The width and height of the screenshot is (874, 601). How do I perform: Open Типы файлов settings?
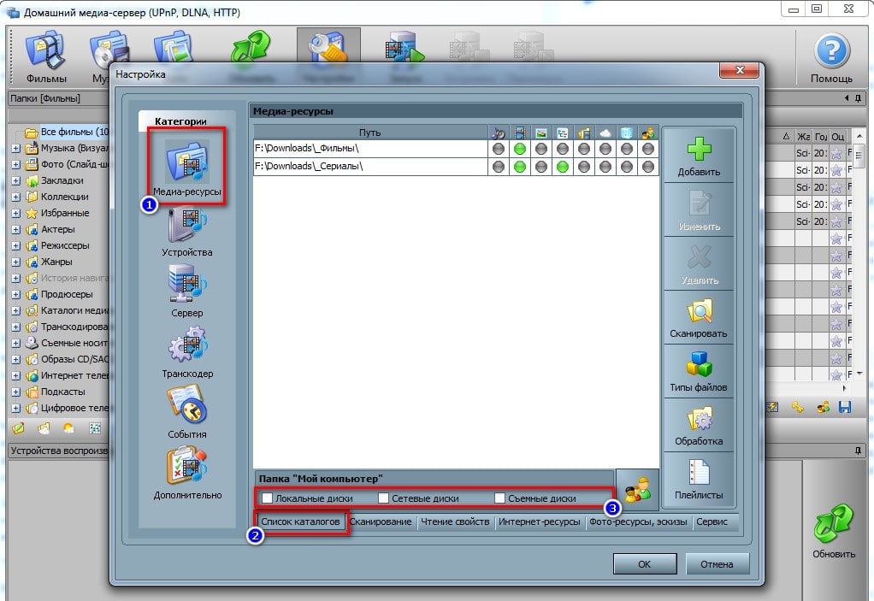[x=699, y=364]
